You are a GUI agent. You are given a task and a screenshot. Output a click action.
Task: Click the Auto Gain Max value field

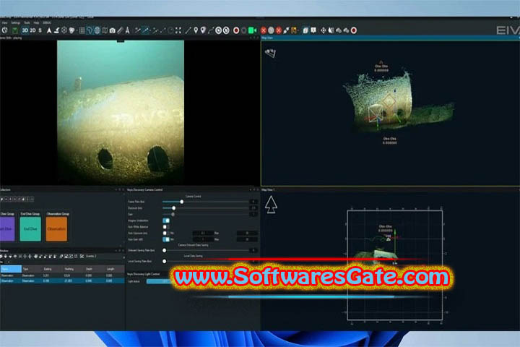pos(247,239)
